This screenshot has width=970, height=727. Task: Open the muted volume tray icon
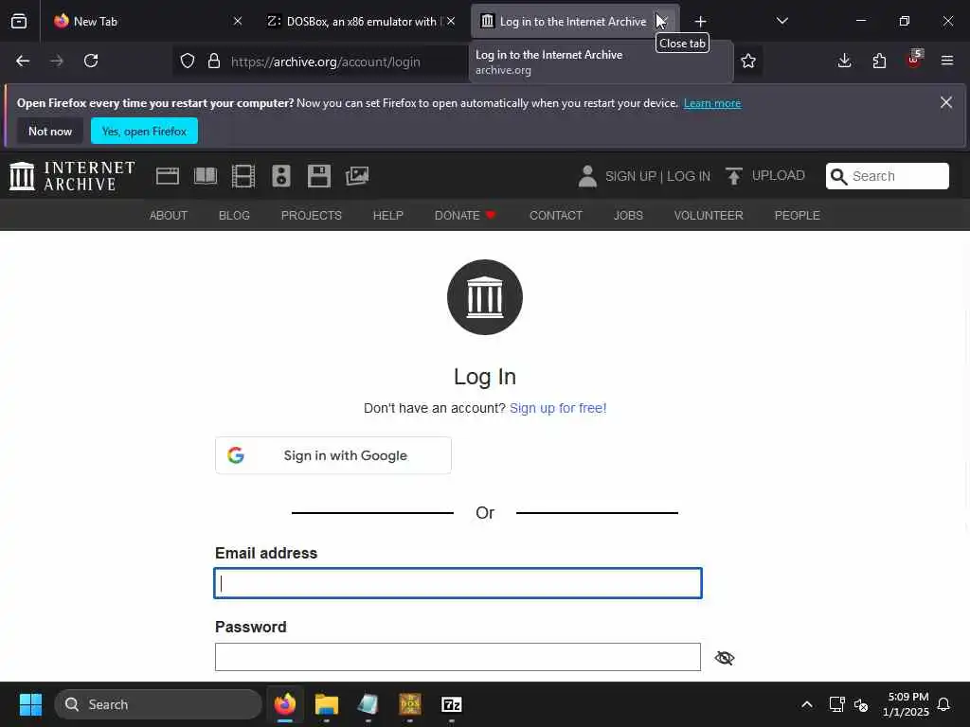point(860,704)
